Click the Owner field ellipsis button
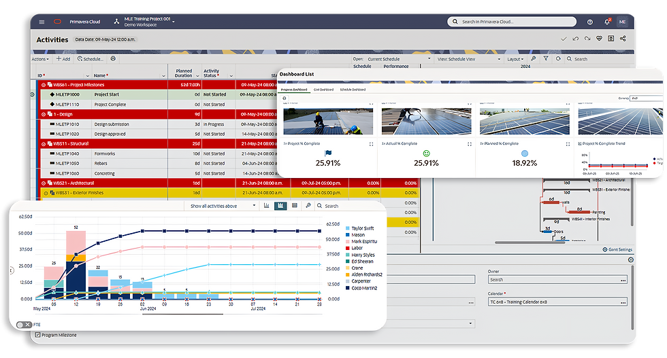Viewport: 667px width, 358px height. tap(623, 280)
